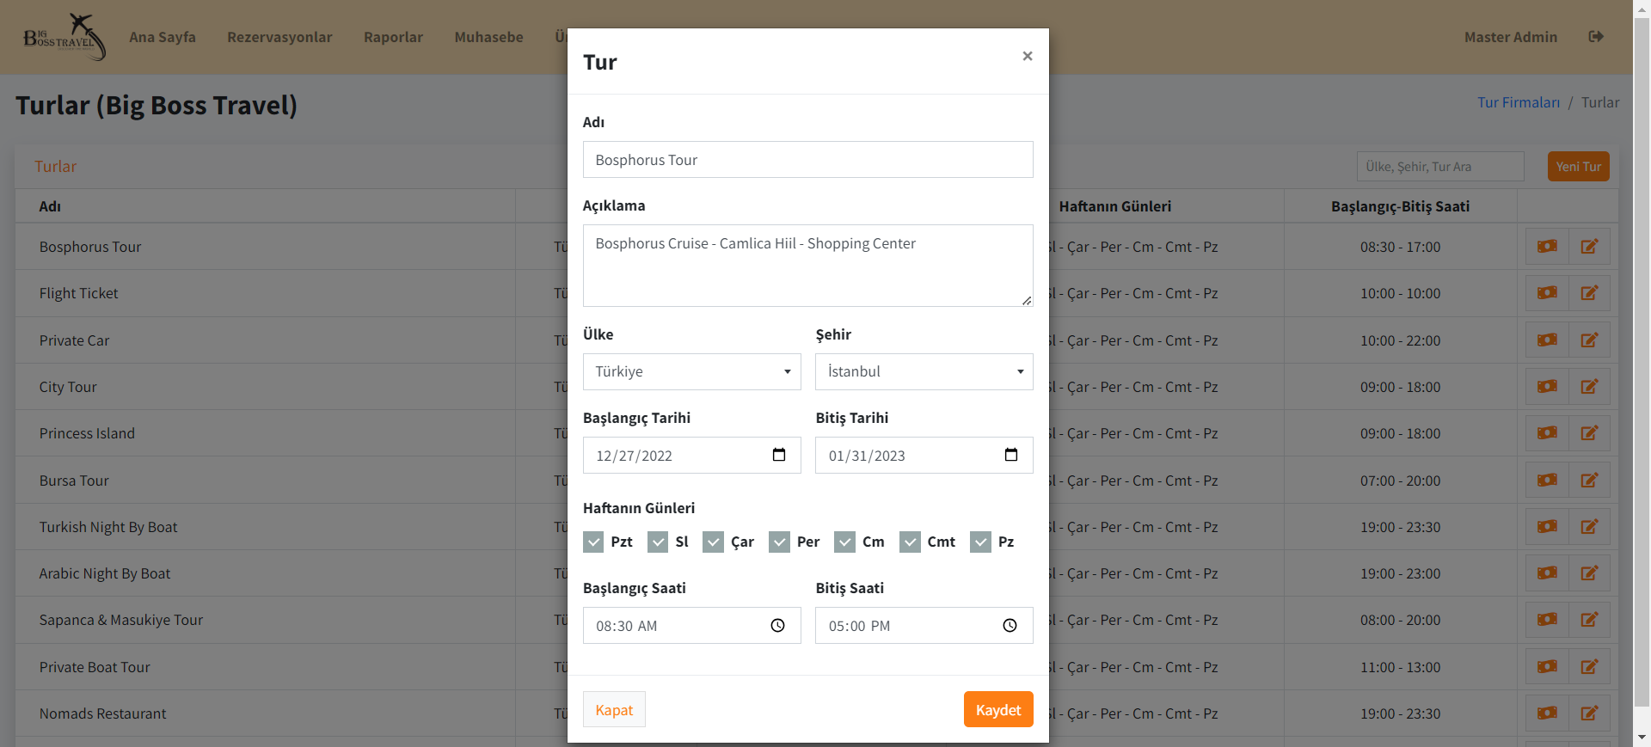Click the 11:00 - 13:00 time cell
Viewport: 1651px width, 747px height.
pos(1400,667)
